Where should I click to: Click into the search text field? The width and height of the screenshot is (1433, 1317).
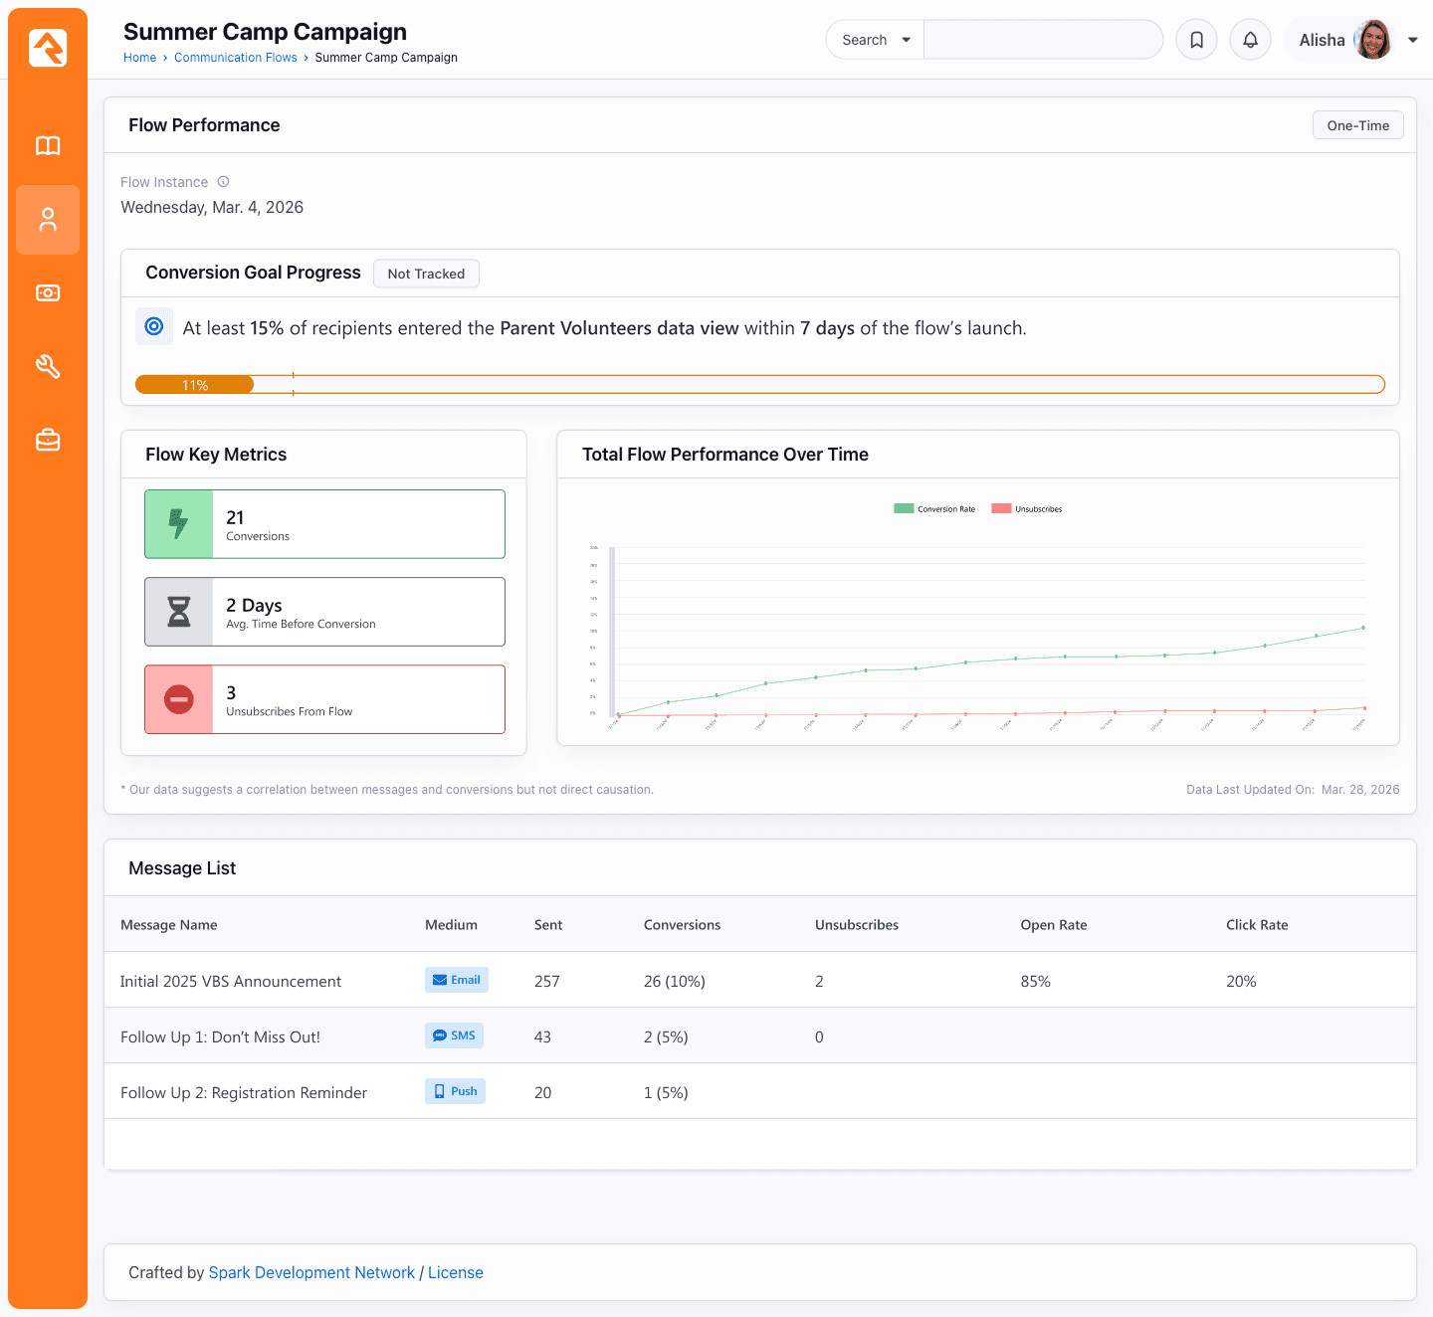1042,40
